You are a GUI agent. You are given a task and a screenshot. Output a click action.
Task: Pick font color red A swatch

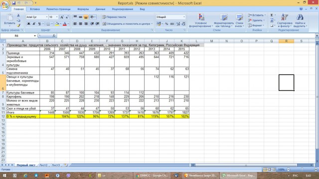65,24
